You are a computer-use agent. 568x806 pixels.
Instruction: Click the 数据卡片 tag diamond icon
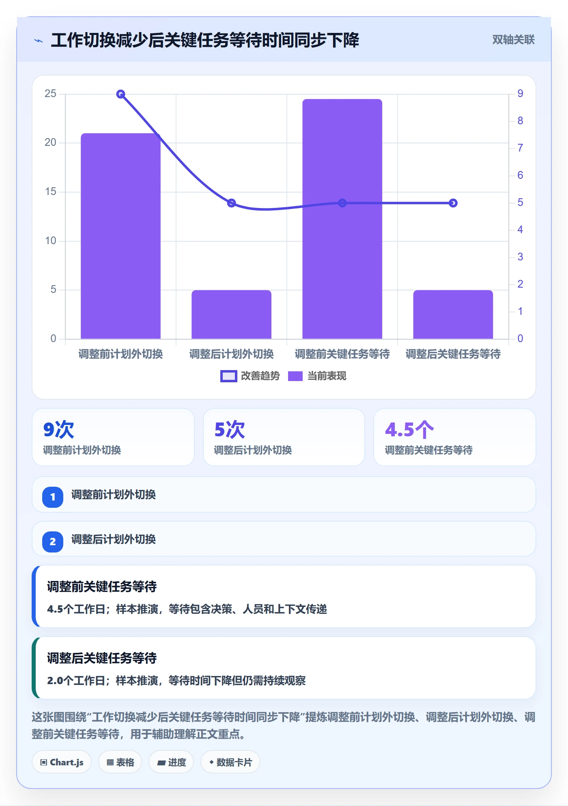(211, 762)
